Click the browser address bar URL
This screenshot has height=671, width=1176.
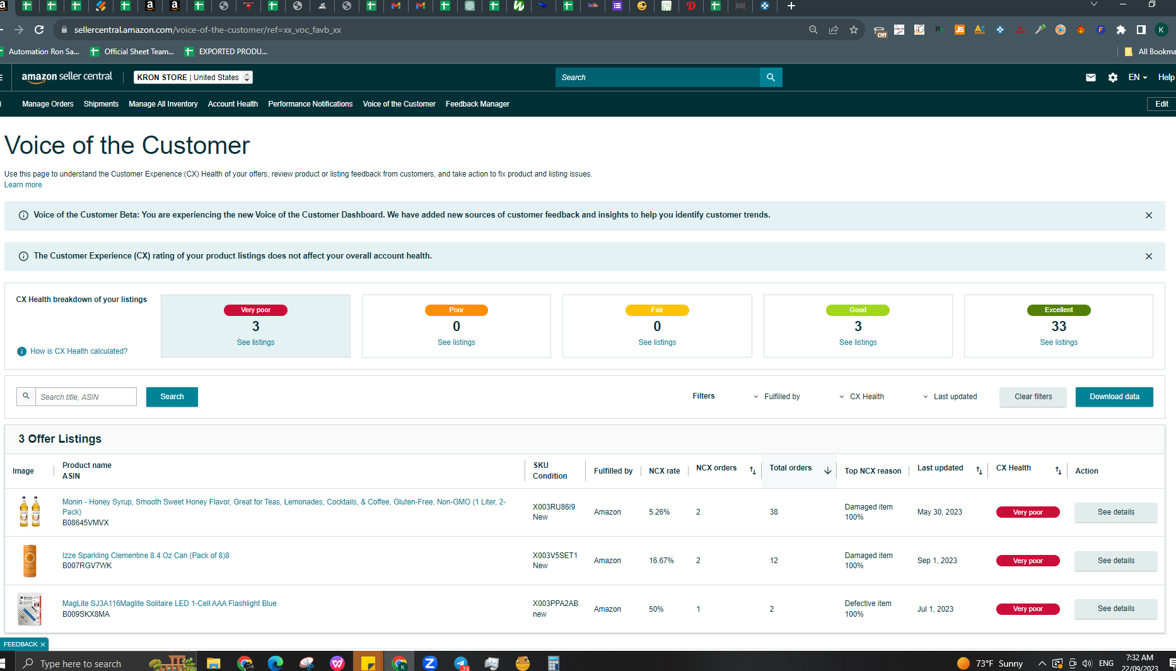click(x=208, y=30)
